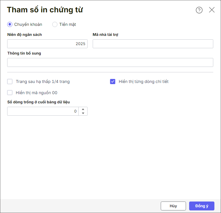Click the Số dòng trống number field
The height and width of the screenshot is (213, 221).
pyautogui.click(x=42, y=111)
